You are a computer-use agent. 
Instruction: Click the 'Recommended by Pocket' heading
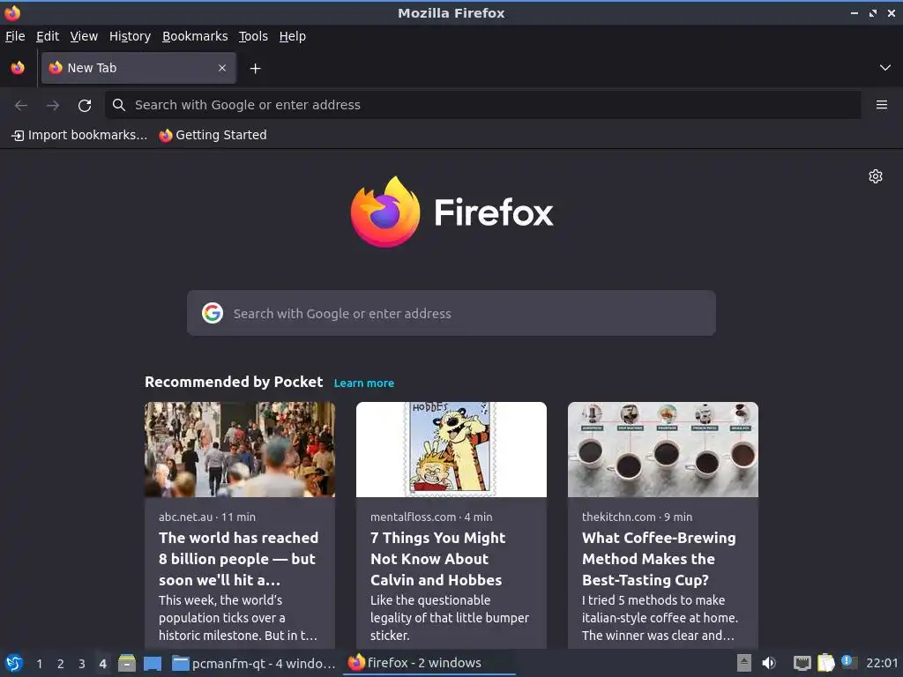pos(234,383)
